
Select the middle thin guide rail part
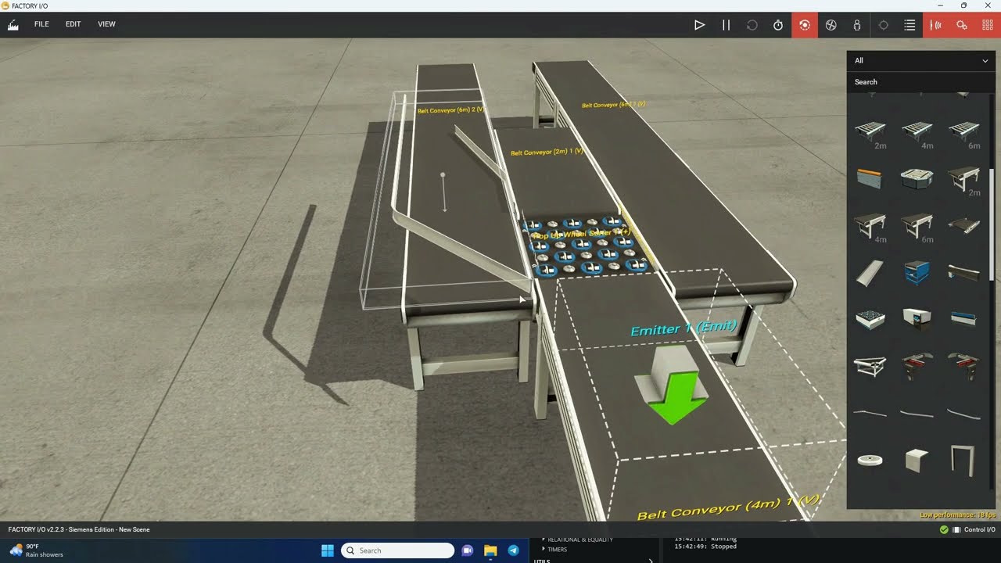coord(917,413)
